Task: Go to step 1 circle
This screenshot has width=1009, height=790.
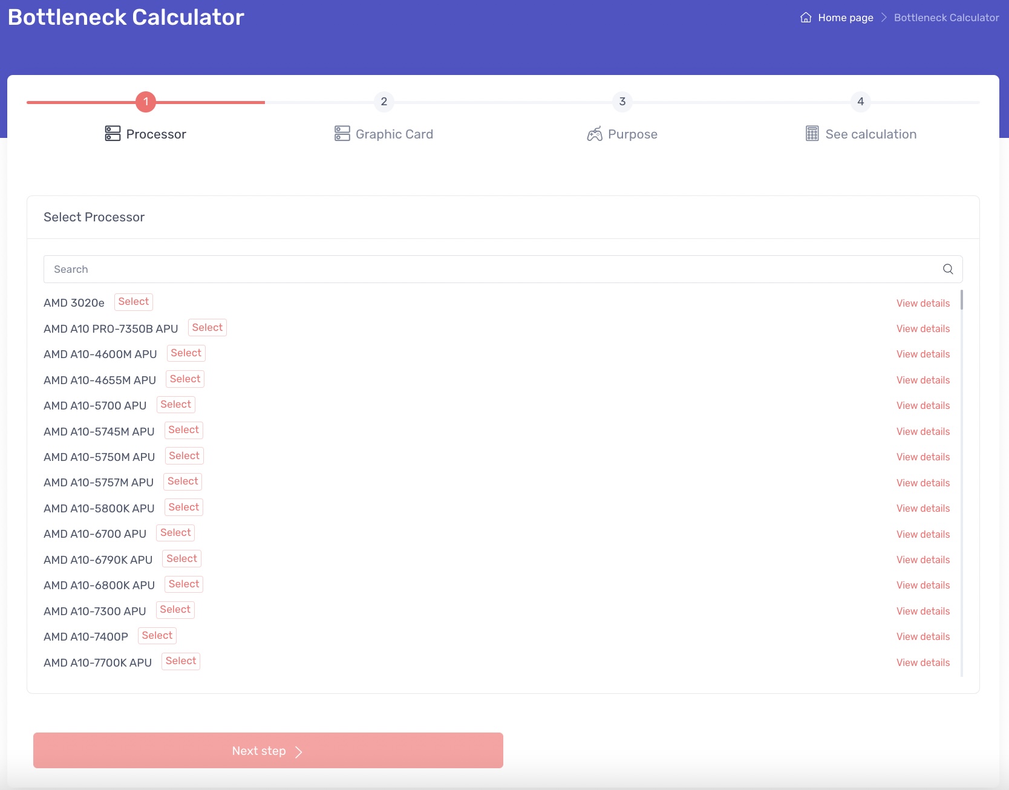Action: (x=146, y=102)
